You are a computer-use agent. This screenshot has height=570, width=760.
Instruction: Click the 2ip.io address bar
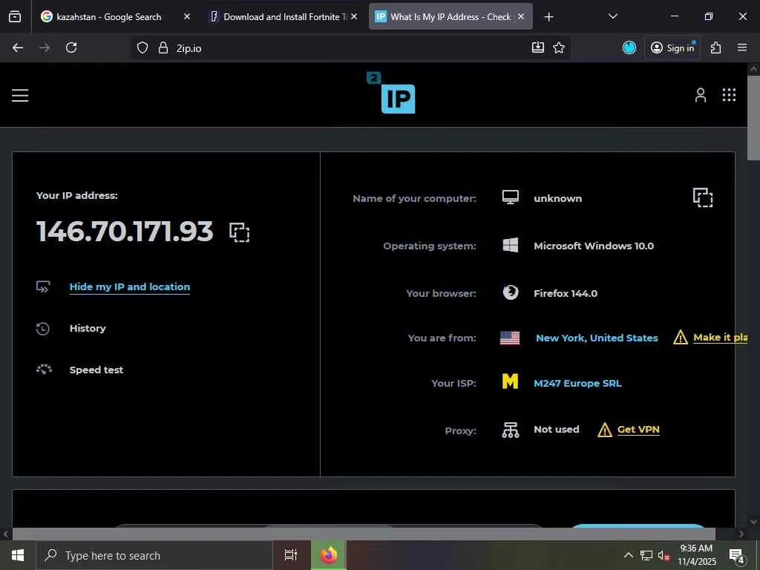click(x=351, y=47)
